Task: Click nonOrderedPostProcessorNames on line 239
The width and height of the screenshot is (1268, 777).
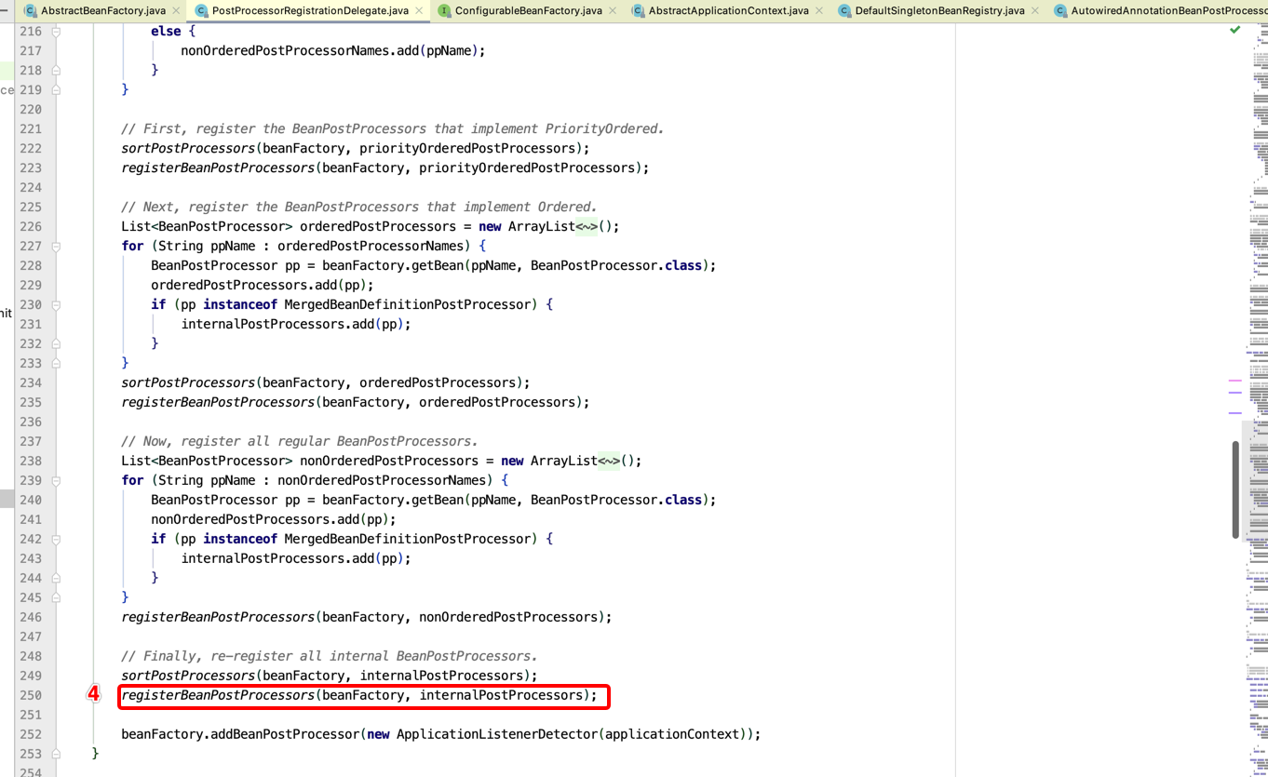Action: 382,480
